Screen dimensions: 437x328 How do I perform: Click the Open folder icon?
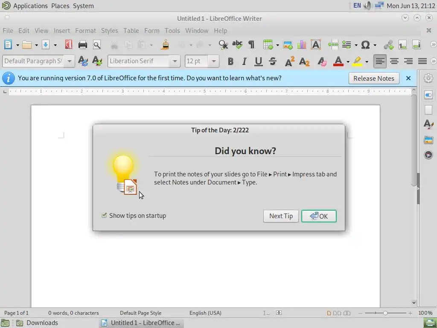pyautogui.click(x=27, y=44)
